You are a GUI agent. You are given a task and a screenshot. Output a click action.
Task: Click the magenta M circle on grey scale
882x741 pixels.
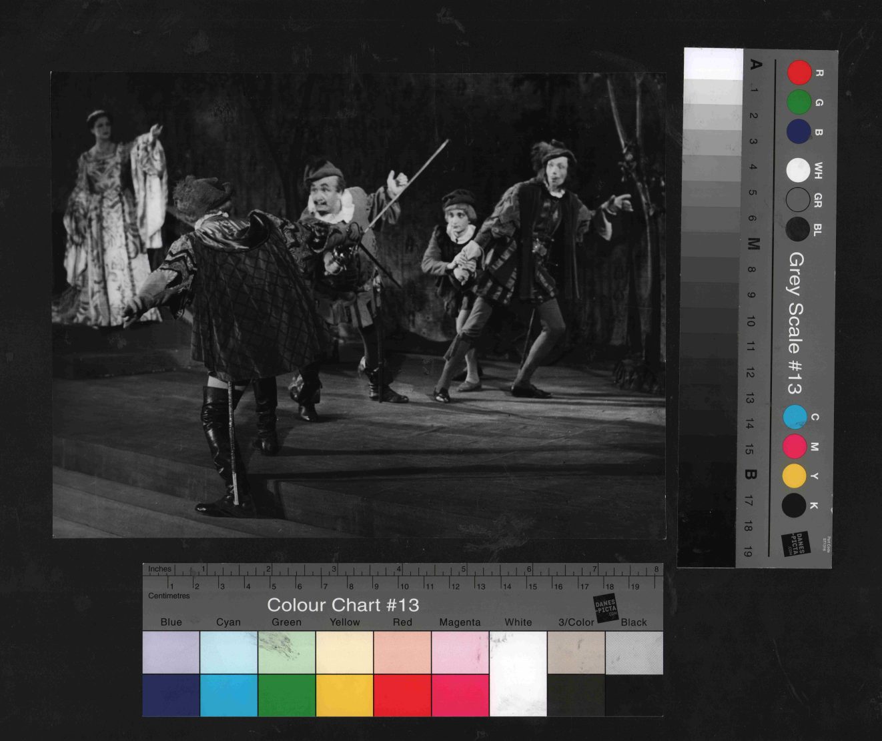795,447
